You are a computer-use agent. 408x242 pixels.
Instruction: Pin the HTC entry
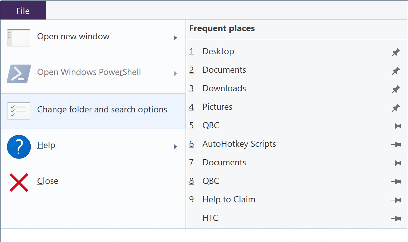point(396,219)
